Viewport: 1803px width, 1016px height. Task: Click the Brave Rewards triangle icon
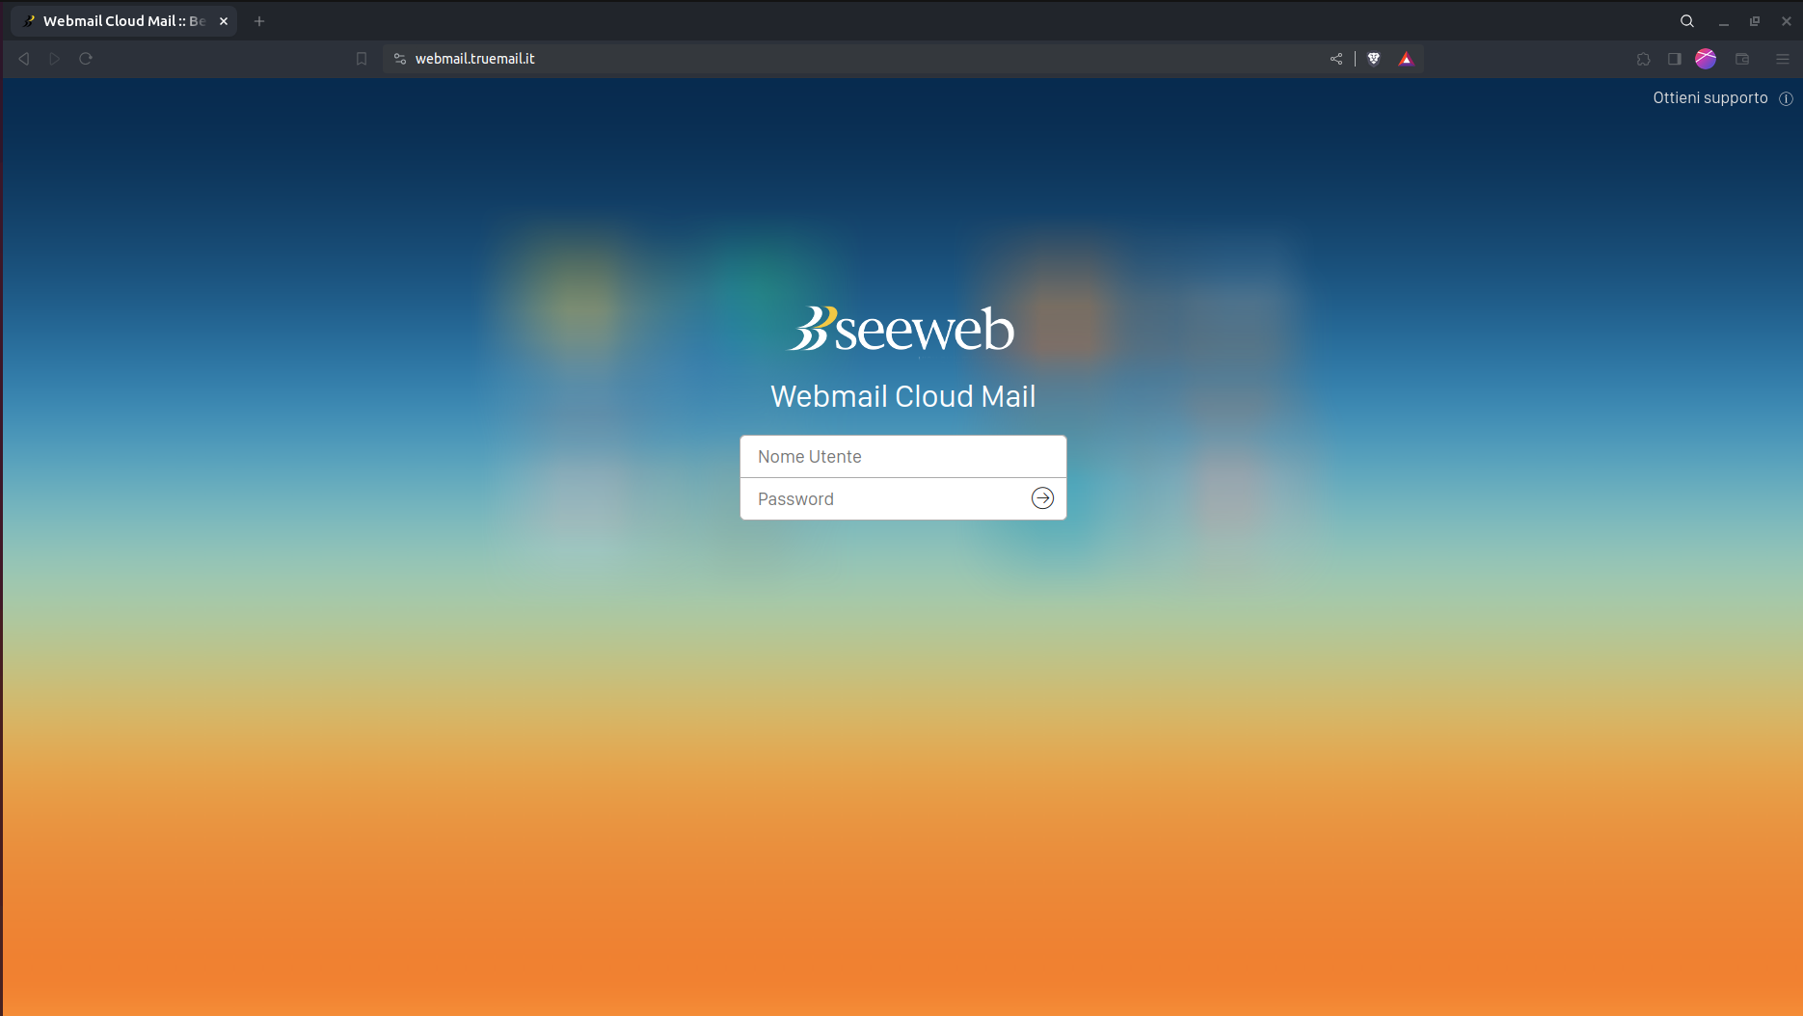pos(1406,59)
